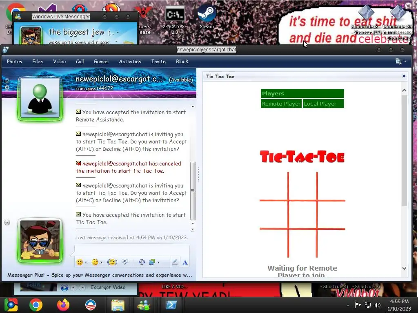Open the Video menu
Image resolution: width=418 pixels, height=313 pixels.
[x=60, y=62]
